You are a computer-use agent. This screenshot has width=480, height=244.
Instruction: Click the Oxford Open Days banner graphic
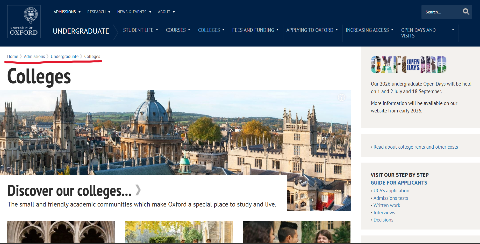(x=409, y=65)
